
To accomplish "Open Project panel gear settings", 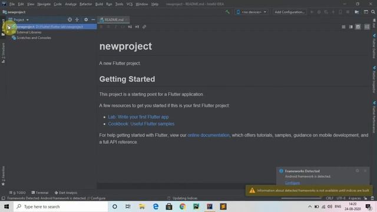I will coord(86,19).
